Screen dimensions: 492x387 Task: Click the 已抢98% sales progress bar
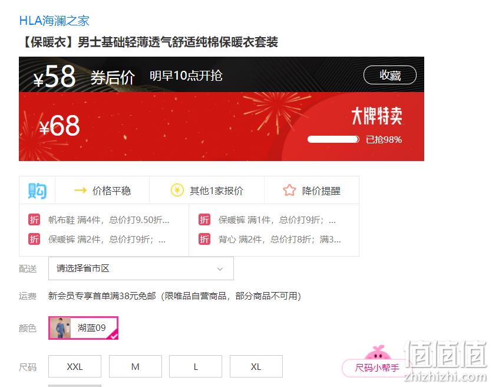pyautogui.click(x=333, y=139)
